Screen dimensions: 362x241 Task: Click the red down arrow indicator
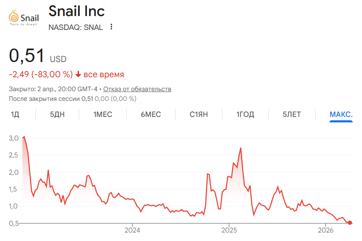(x=78, y=75)
